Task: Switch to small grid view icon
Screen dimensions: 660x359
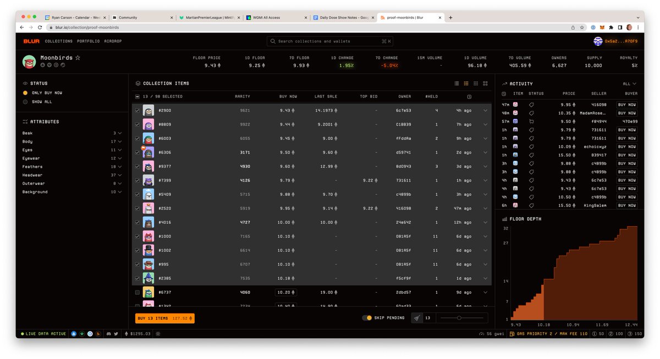Action: [476, 83]
